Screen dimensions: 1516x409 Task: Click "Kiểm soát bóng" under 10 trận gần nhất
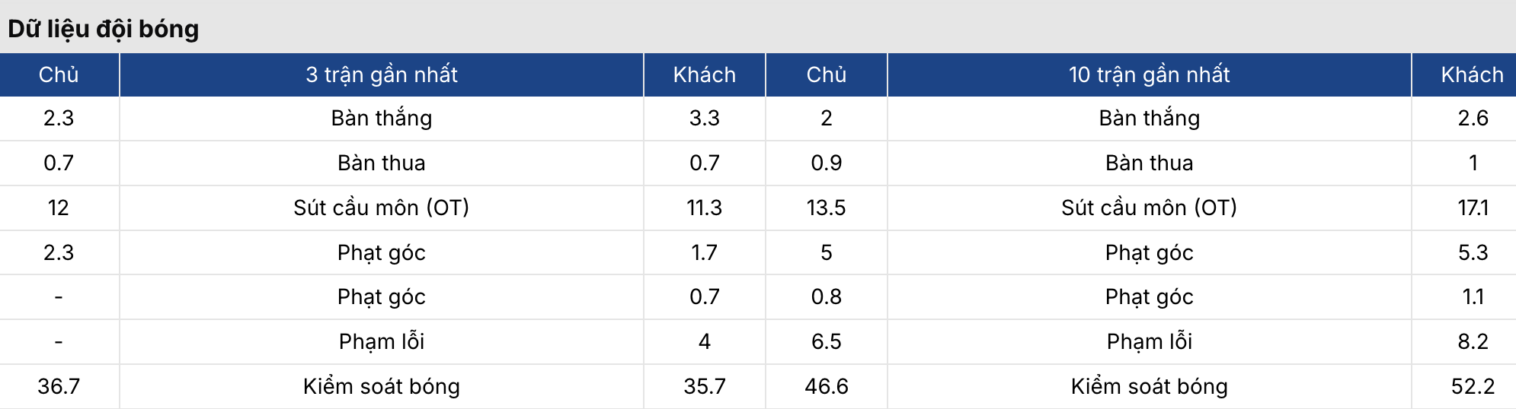(x=1149, y=386)
